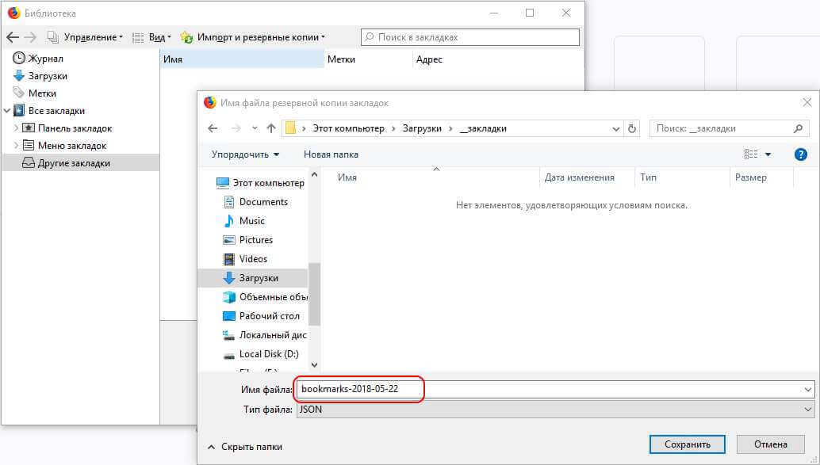
Task: Click the back arrow in Library toolbar
Action: pos(12,37)
